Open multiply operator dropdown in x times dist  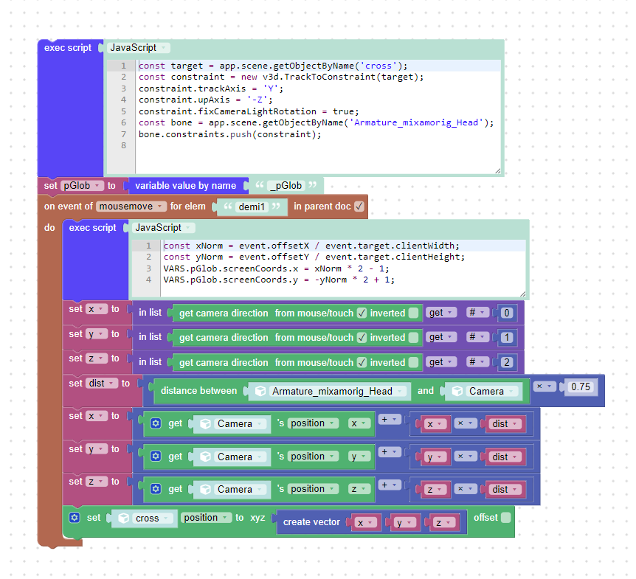tap(466, 423)
